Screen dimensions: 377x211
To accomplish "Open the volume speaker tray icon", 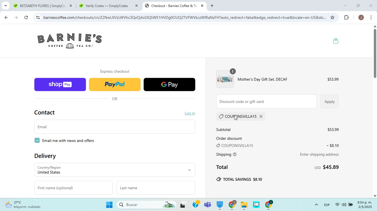I will 344,205.
